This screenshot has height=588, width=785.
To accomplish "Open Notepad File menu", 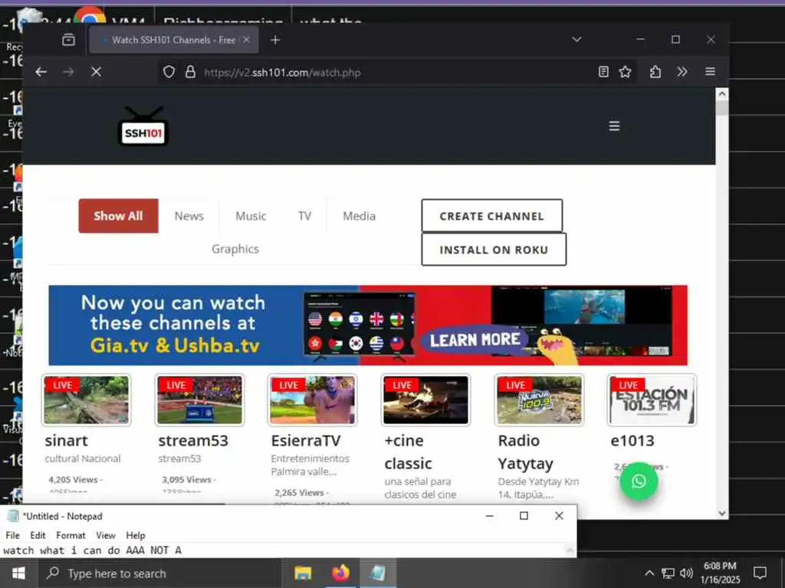I will point(12,535).
